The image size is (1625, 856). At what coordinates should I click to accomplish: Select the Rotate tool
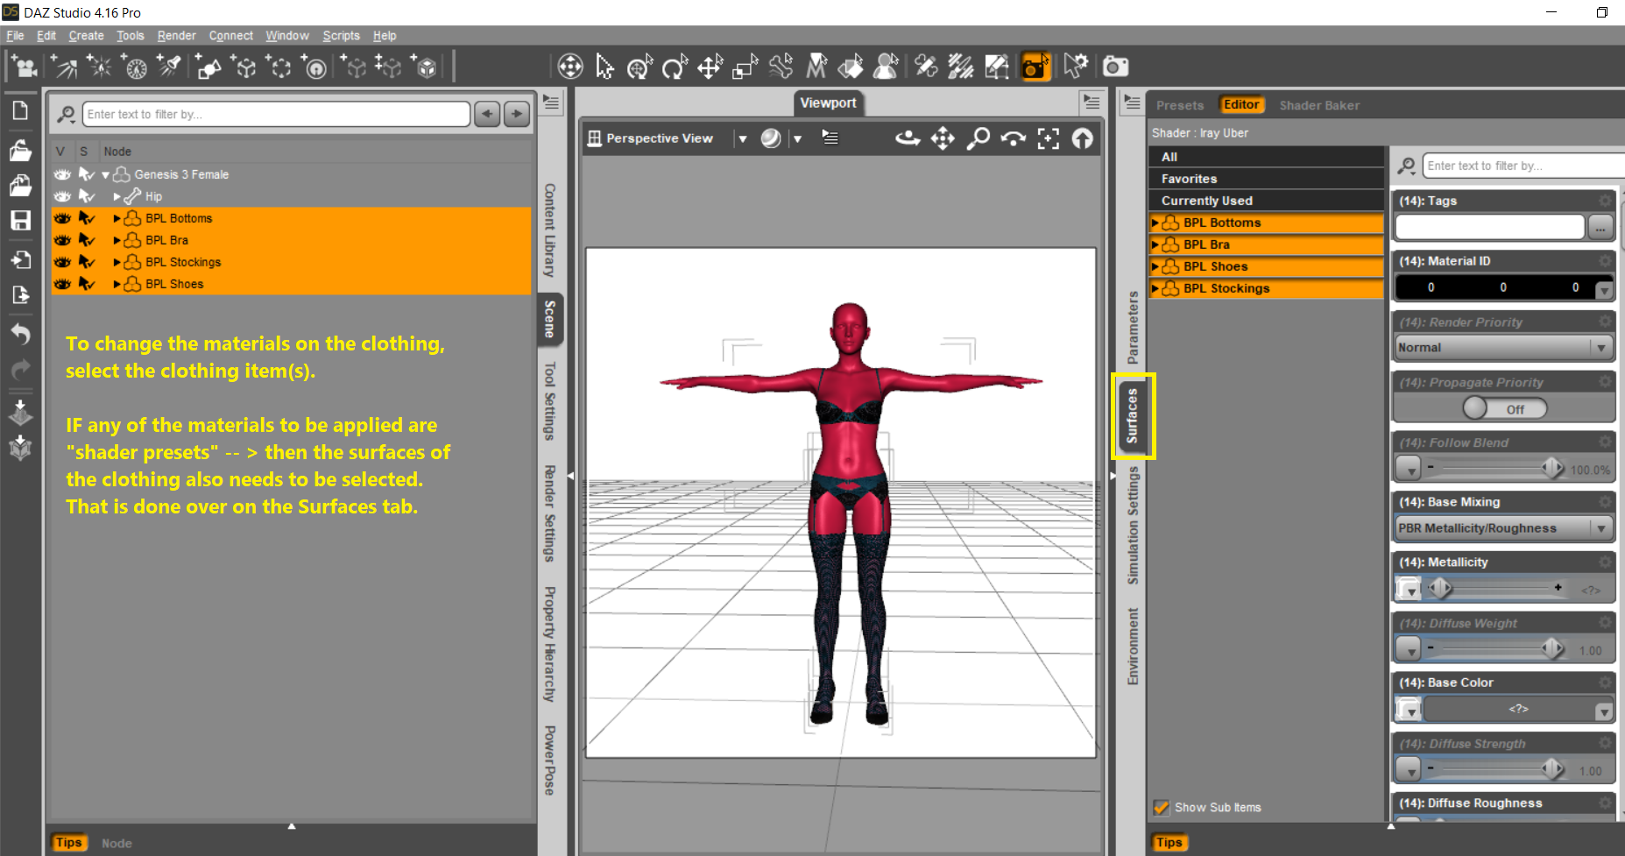pyautogui.click(x=675, y=67)
